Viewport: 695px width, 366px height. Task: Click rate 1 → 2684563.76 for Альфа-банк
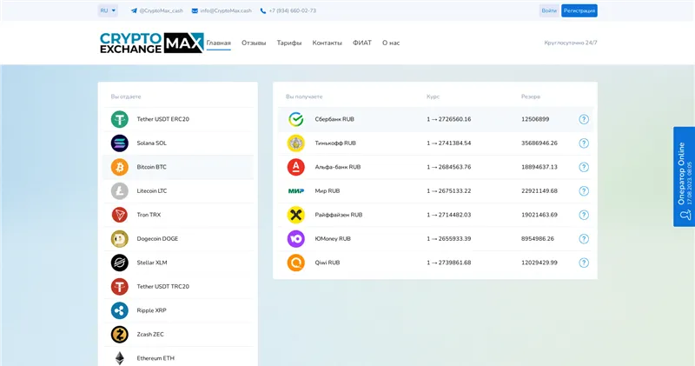[448, 167]
